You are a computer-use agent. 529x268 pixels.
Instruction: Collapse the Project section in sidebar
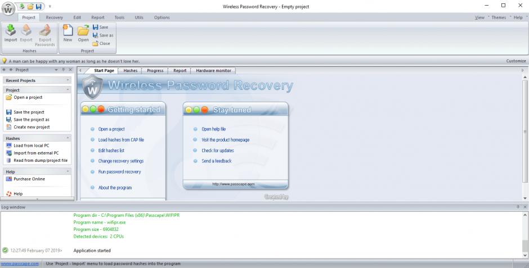tap(68, 90)
